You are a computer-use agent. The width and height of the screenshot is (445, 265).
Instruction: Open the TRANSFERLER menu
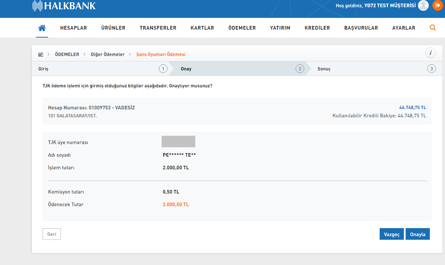pos(158,28)
